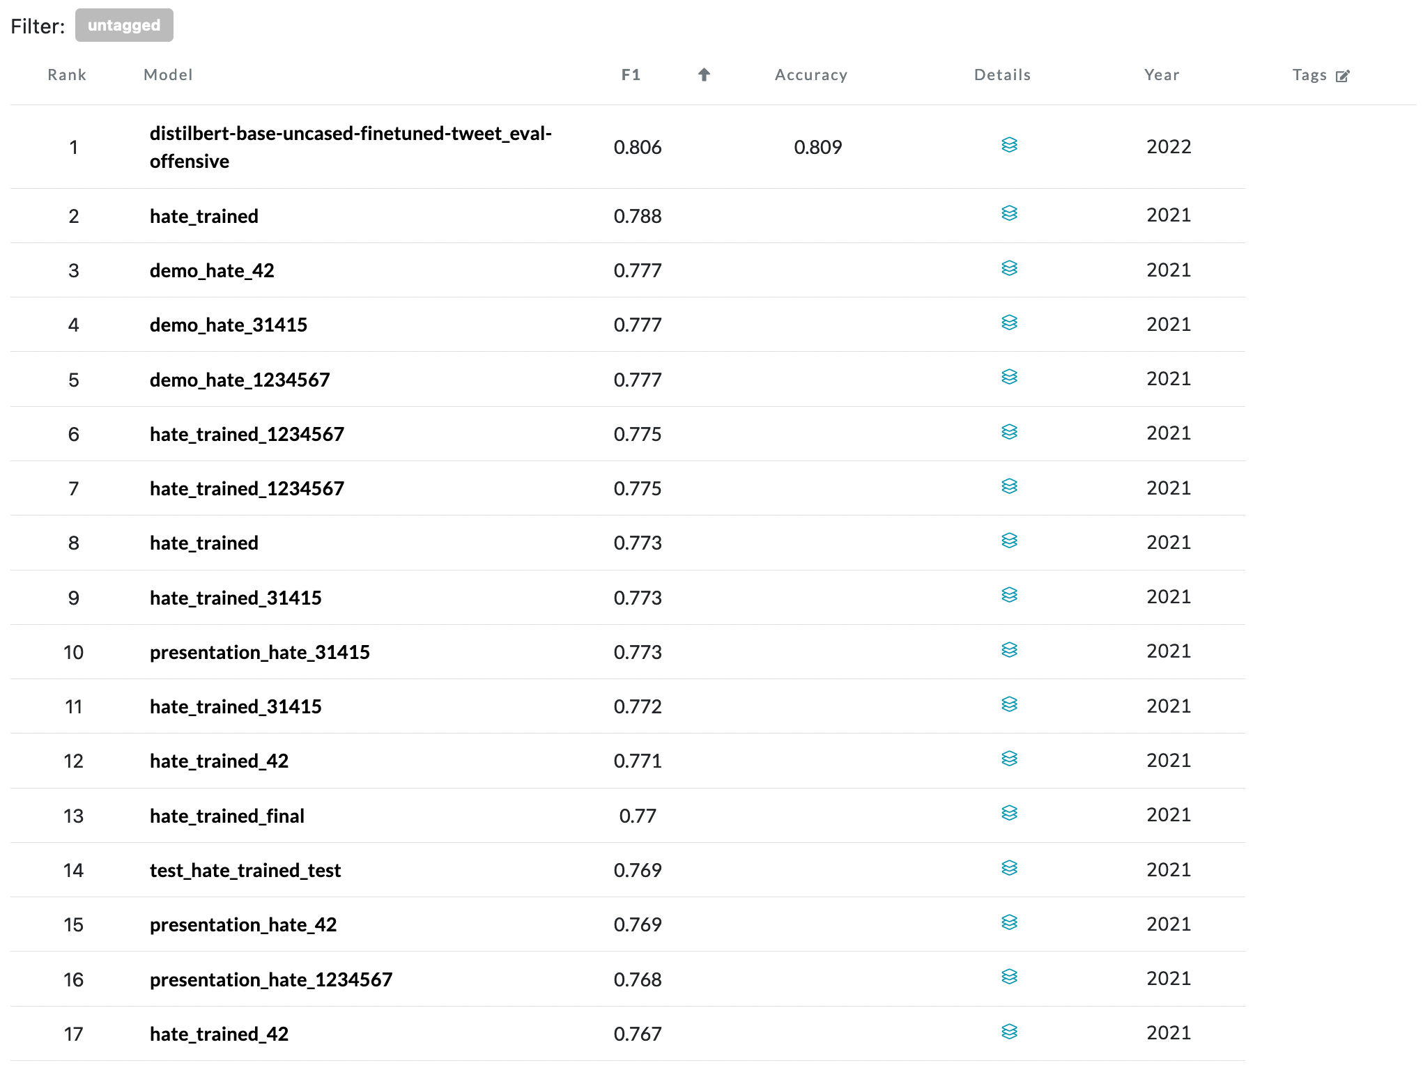
Task: Open details icon for hate_trained_final
Action: [x=1008, y=813]
